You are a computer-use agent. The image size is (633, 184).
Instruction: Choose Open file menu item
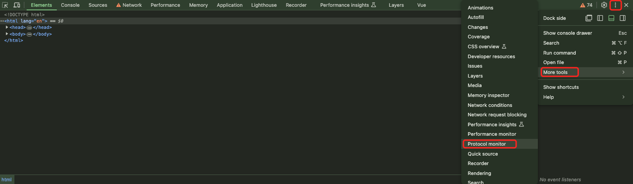coord(584,62)
